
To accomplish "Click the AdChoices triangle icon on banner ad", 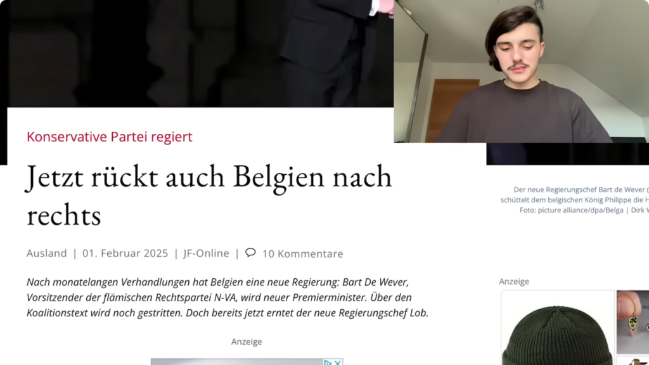I will 328,362.
